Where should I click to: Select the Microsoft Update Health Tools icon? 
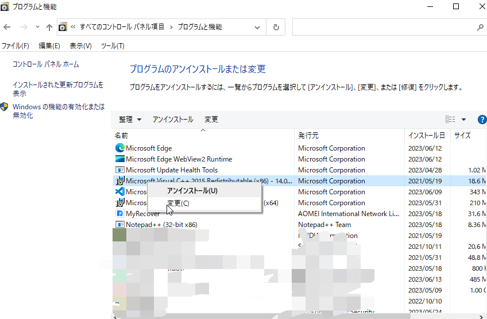(x=120, y=170)
